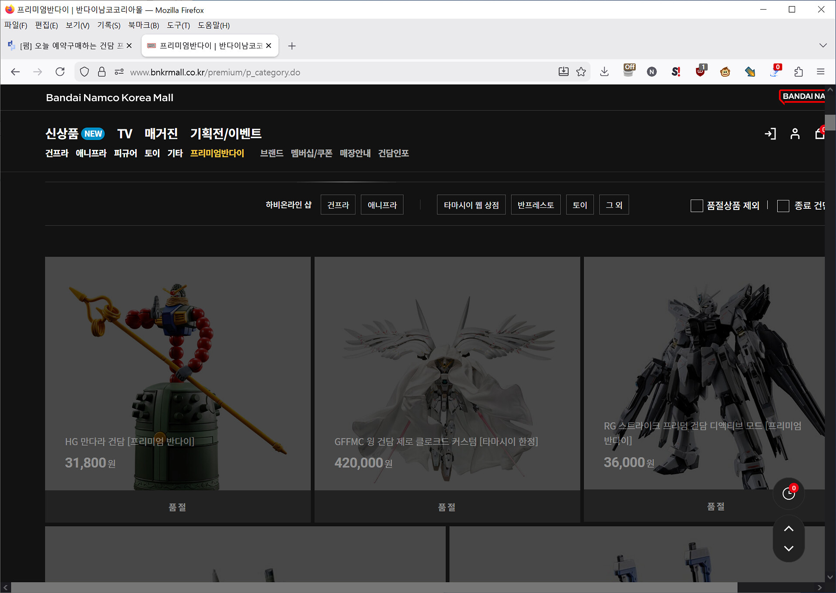
Task: Expand the list all tabs chevron
Action: click(x=823, y=45)
